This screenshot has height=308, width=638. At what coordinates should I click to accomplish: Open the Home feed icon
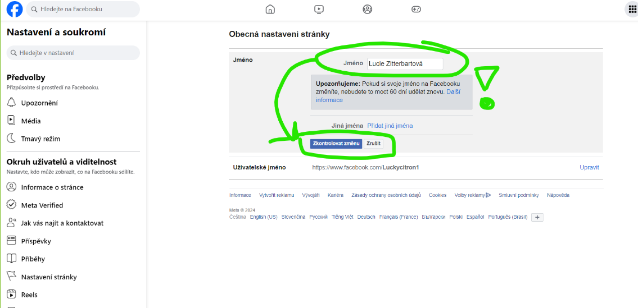270,9
